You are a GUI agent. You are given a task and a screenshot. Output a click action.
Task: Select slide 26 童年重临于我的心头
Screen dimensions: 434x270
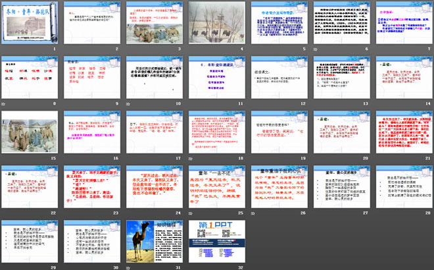(x=279, y=186)
